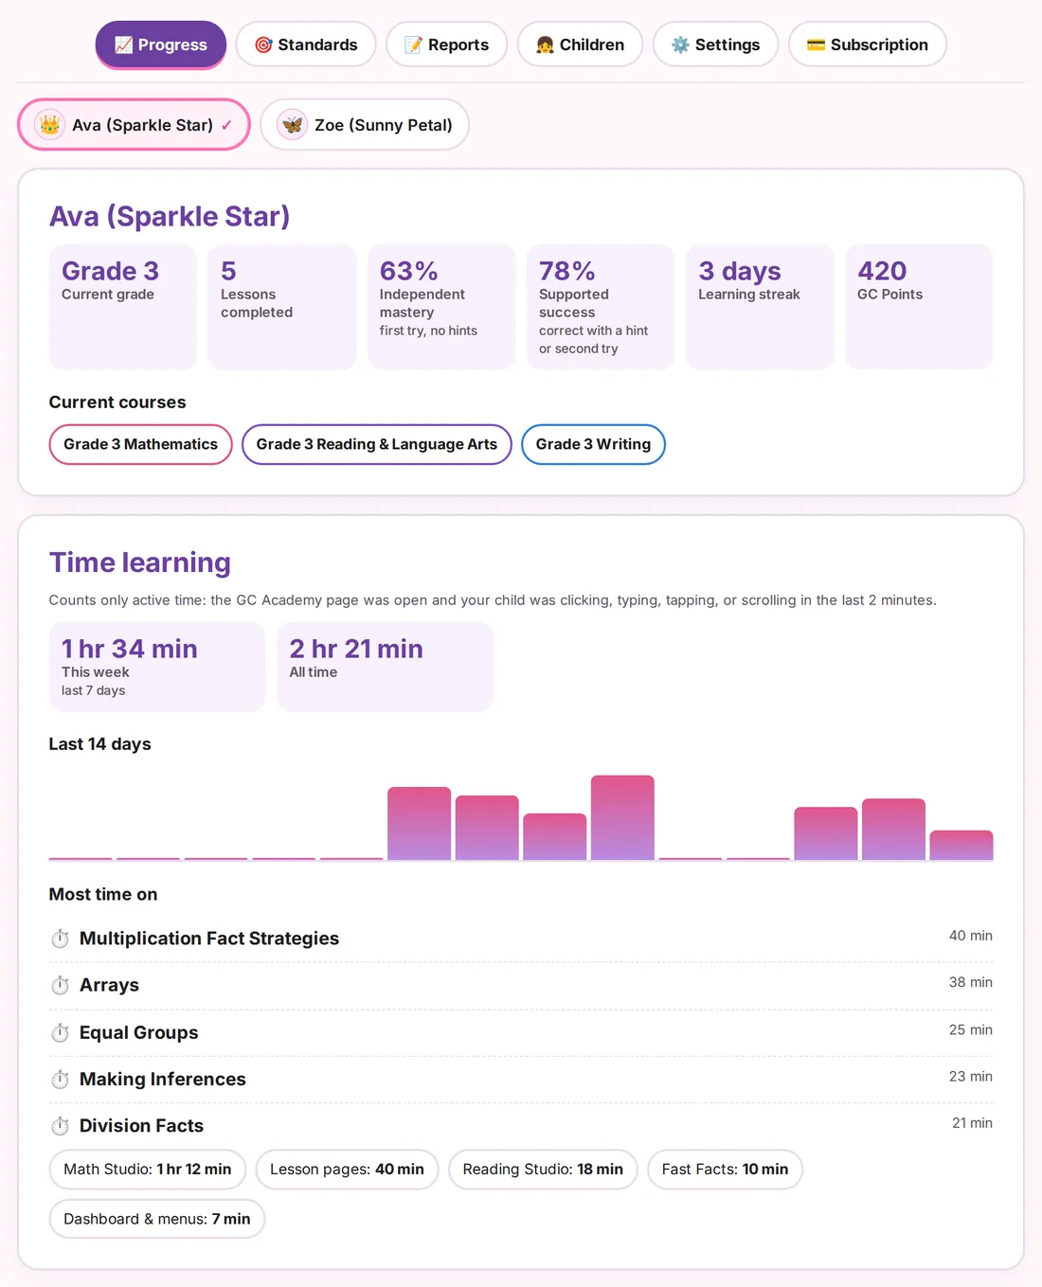Open the Reports tab
The height and width of the screenshot is (1287, 1042).
coord(446,45)
